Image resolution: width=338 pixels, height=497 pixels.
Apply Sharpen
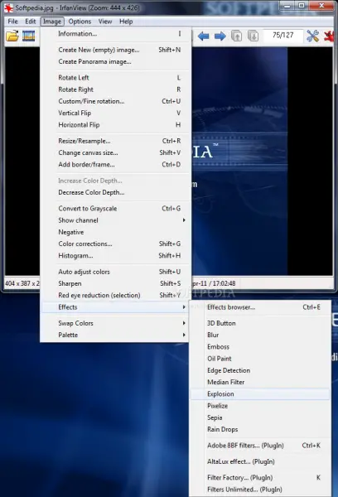pos(116,283)
